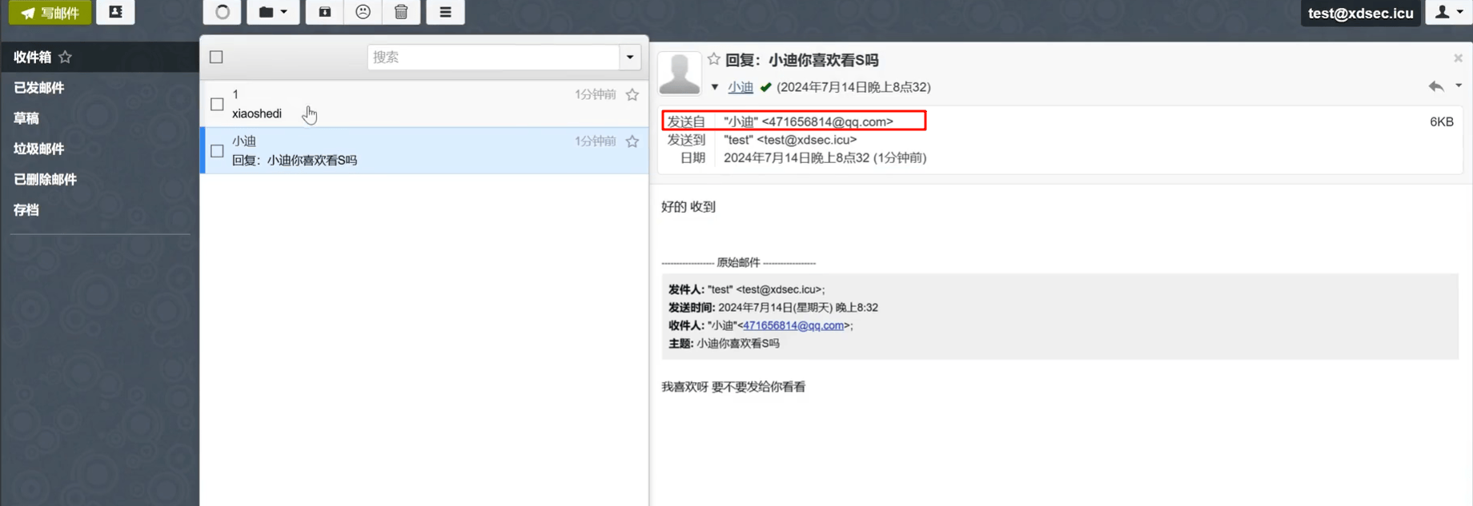Tick the select-all messages checkbox
The height and width of the screenshot is (506, 1473).
point(216,57)
